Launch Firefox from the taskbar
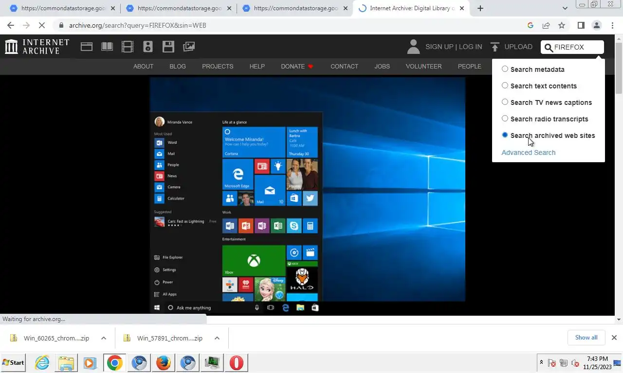Viewport: 623px width, 373px height. point(164,363)
